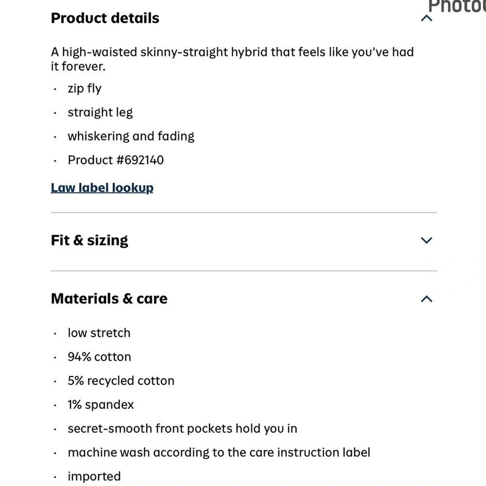The image size is (486, 486).
Task: Click the zip fly bullet
Action: 85,88
